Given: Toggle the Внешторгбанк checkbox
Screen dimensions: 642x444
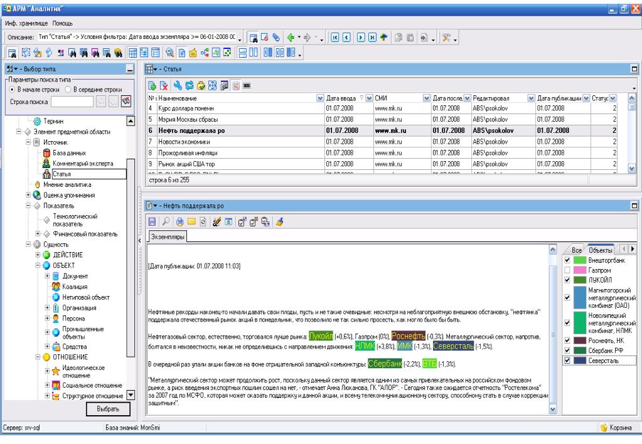Looking at the screenshot, I should 567,260.
